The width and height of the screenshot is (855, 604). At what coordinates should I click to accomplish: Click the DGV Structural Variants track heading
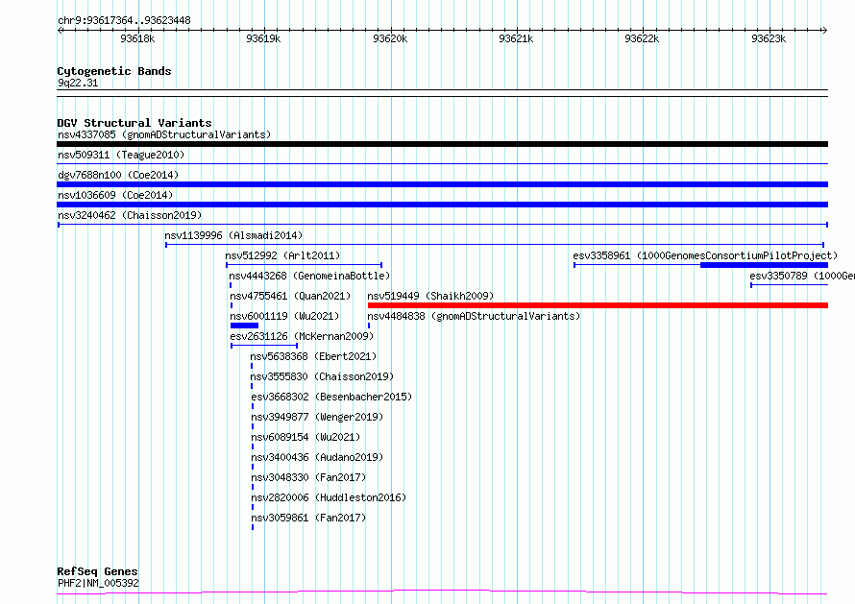coord(134,123)
